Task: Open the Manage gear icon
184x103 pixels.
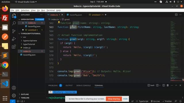Action: click(14, 96)
